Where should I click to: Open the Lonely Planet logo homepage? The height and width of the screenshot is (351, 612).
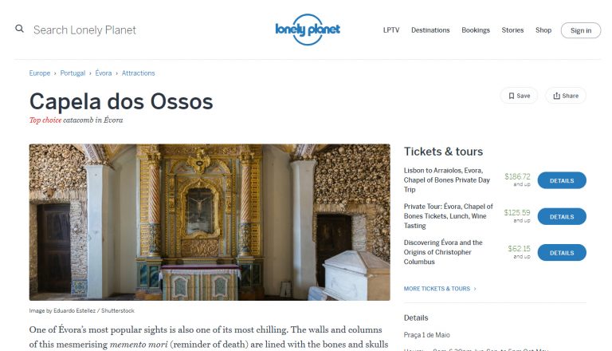tap(308, 30)
